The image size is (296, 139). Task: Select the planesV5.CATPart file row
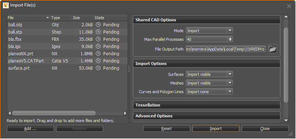pyautogui.click(x=67, y=61)
